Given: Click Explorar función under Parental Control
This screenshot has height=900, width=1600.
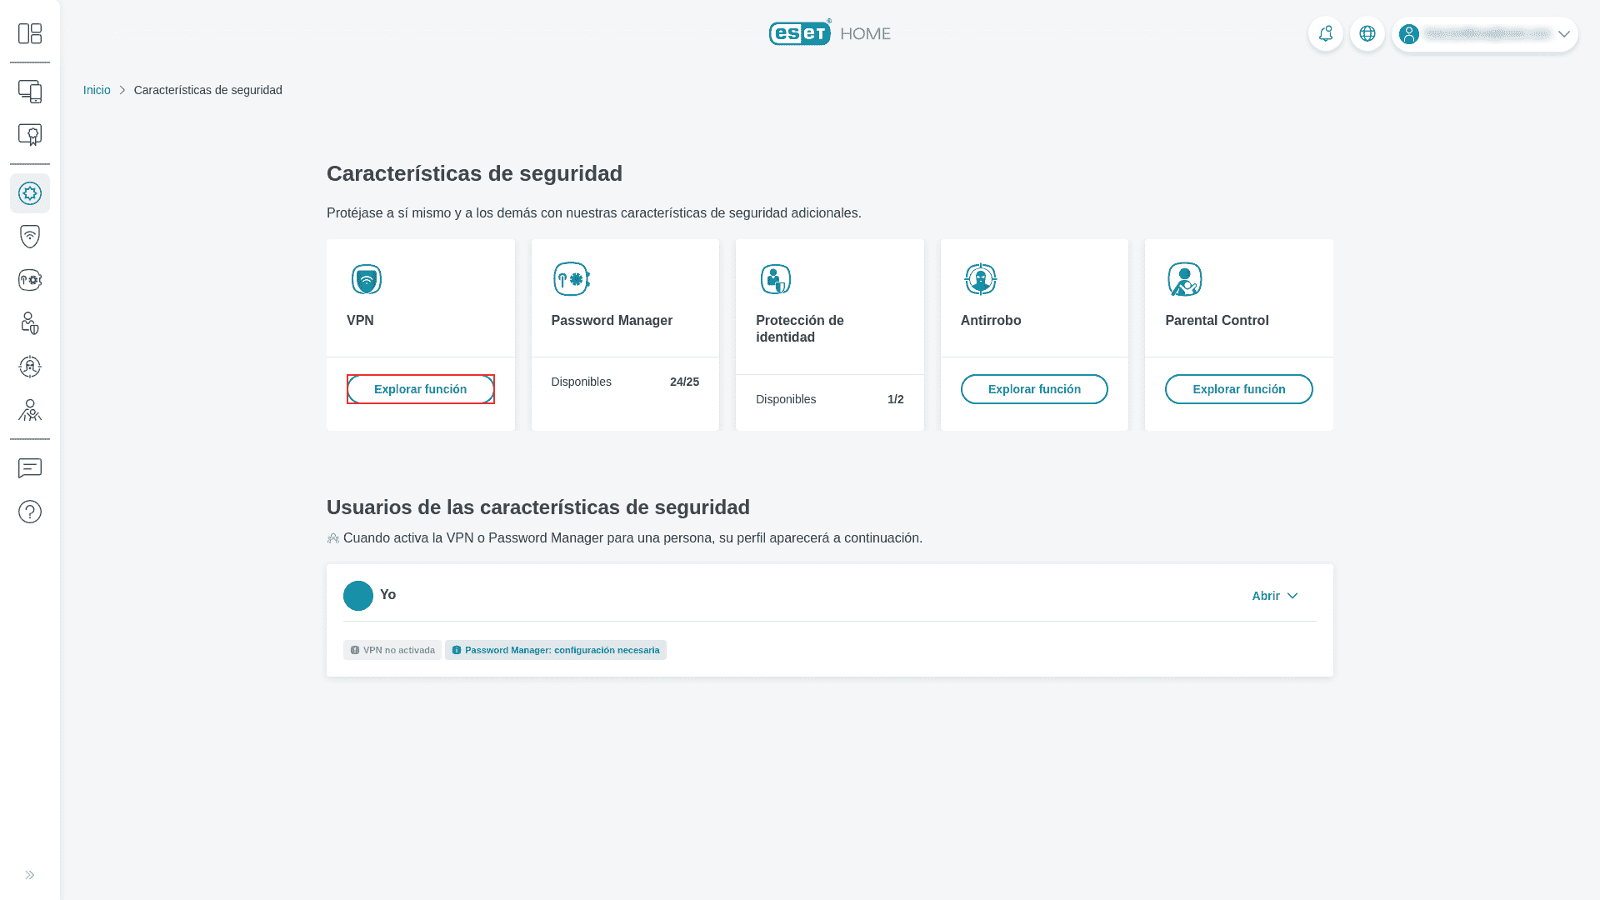Looking at the screenshot, I should 1239,389.
